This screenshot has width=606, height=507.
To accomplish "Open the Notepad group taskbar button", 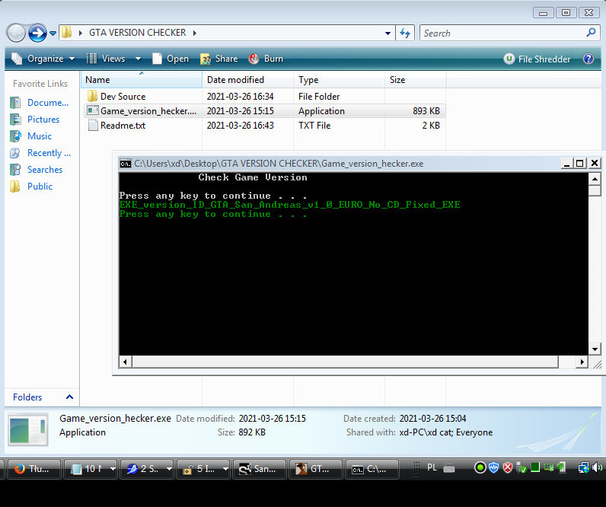I will (x=91, y=469).
